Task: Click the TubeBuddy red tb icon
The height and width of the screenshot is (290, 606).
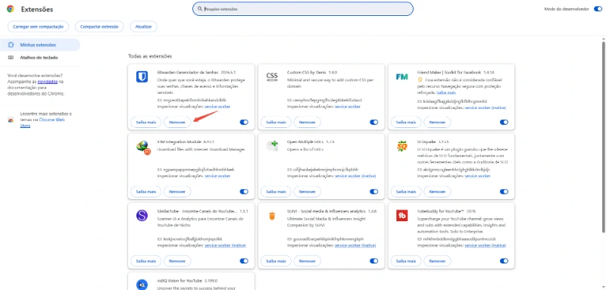Action: point(402,215)
